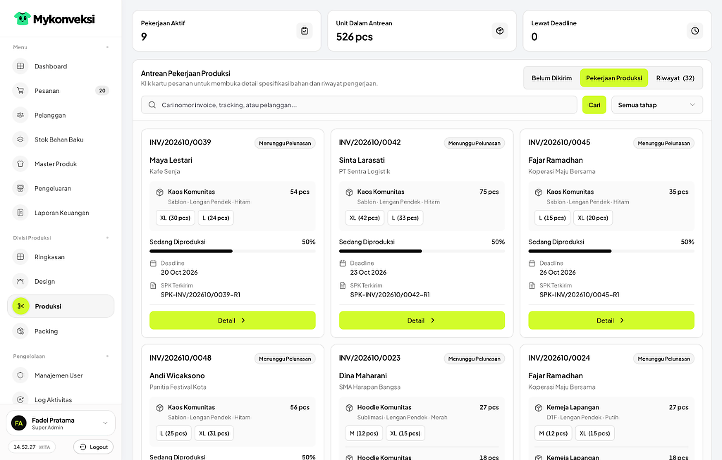Switch to the Belum Dikirim tab
722x460 pixels.
coord(552,78)
